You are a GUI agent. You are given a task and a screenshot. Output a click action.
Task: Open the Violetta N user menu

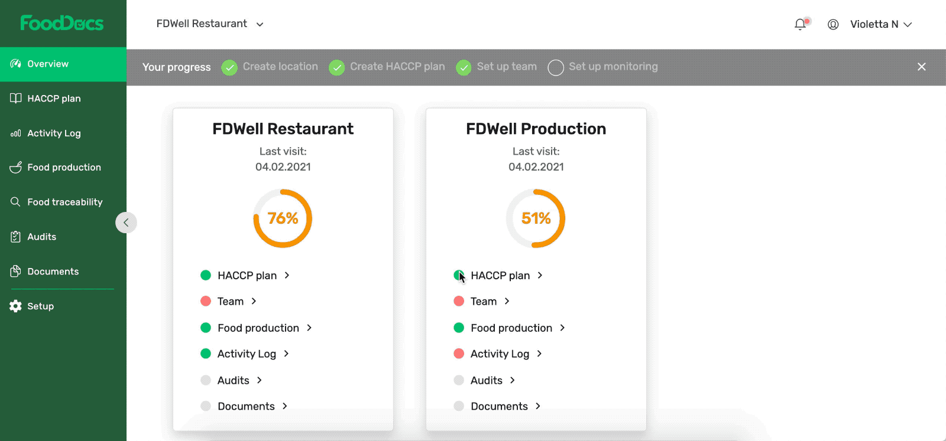[x=881, y=24]
